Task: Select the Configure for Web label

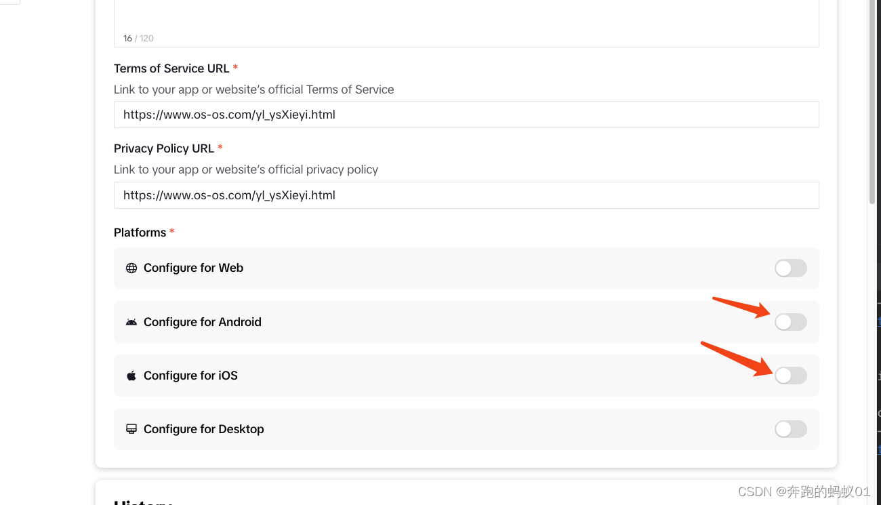Action: click(193, 268)
